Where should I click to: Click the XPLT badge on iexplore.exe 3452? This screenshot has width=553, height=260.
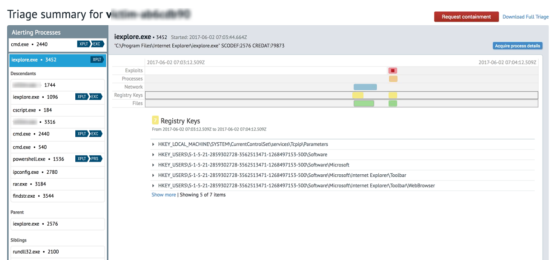pyautogui.click(x=97, y=60)
